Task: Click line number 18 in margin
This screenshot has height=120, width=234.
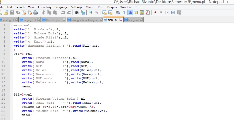Action: (3, 95)
